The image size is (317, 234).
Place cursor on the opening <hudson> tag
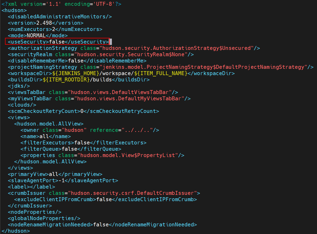14,10
